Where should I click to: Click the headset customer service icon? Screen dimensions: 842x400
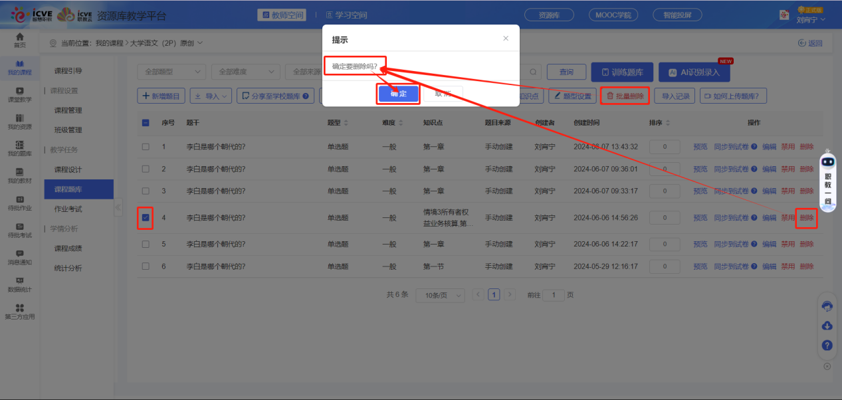[827, 306]
